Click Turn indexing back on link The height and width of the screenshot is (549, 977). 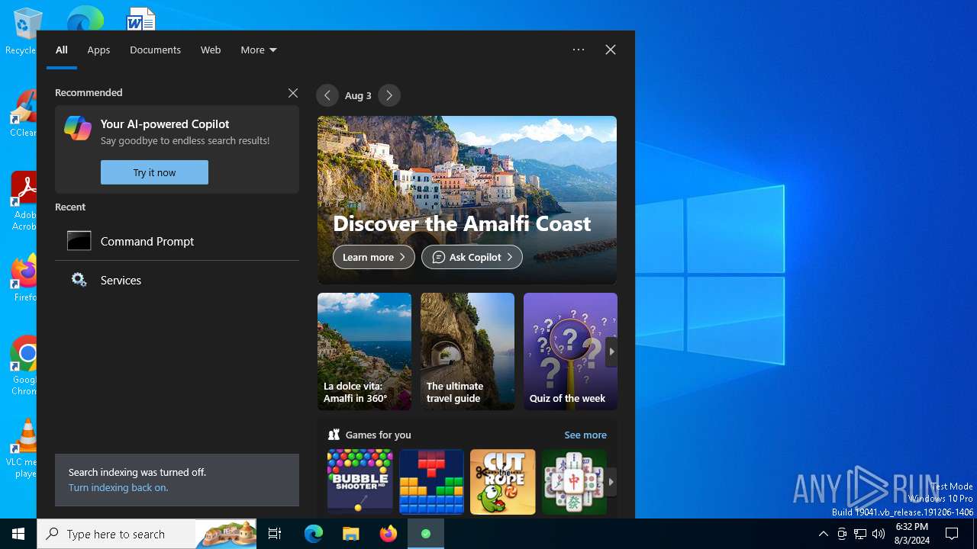(x=118, y=487)
